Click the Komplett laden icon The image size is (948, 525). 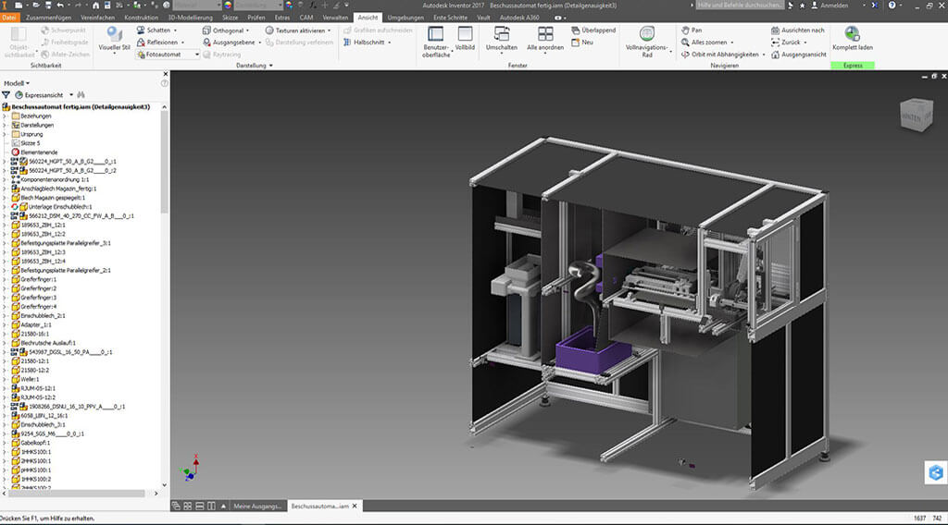[852, 35]
